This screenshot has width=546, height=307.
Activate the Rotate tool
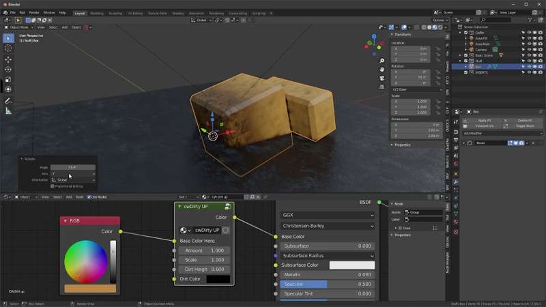click(8, 70)
